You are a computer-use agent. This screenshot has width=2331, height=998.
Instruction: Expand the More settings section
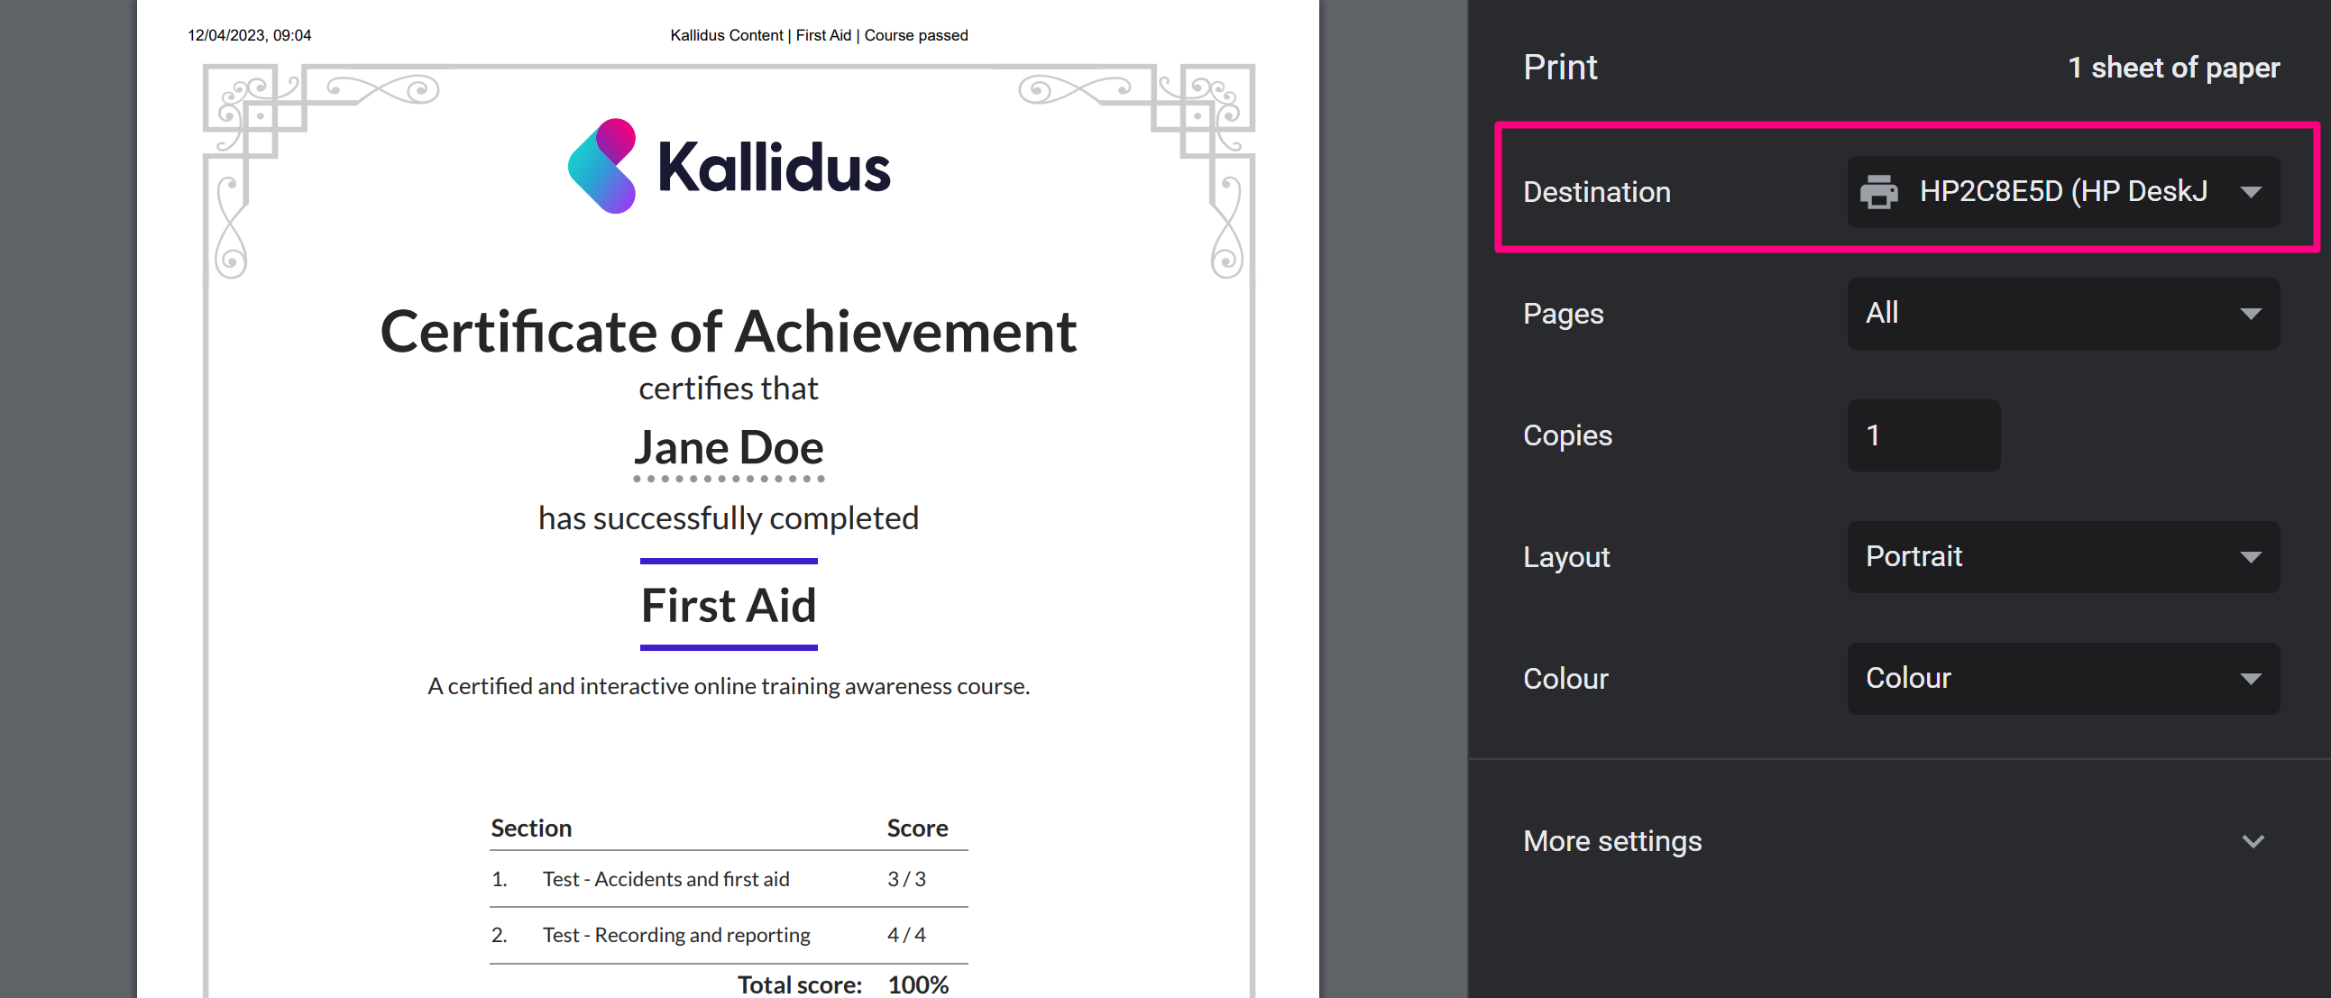tap(1612, 840)
